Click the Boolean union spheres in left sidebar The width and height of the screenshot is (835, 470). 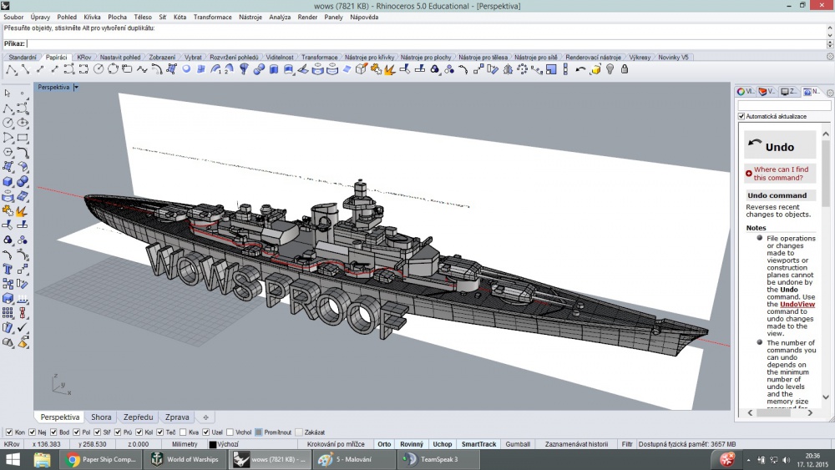23,181
